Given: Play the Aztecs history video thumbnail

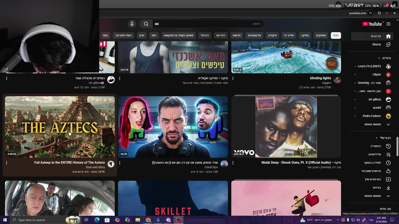Looking at the screenshot, I should [60, 127].
